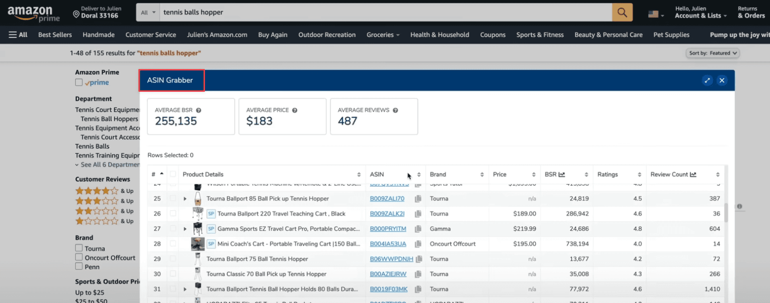Copy ASIN B000PRYITM with the copy icon
The height and width of the screenshot is (303, 770).
click(x=418, y=229)
